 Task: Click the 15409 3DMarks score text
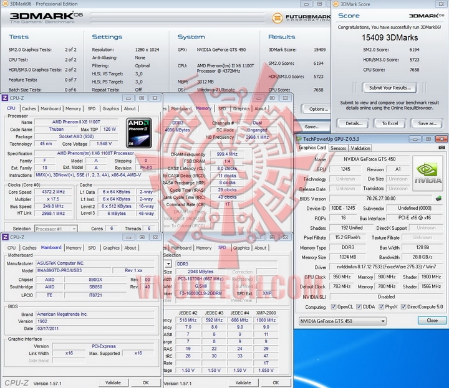pyautogui.click(x=390, y=37)
